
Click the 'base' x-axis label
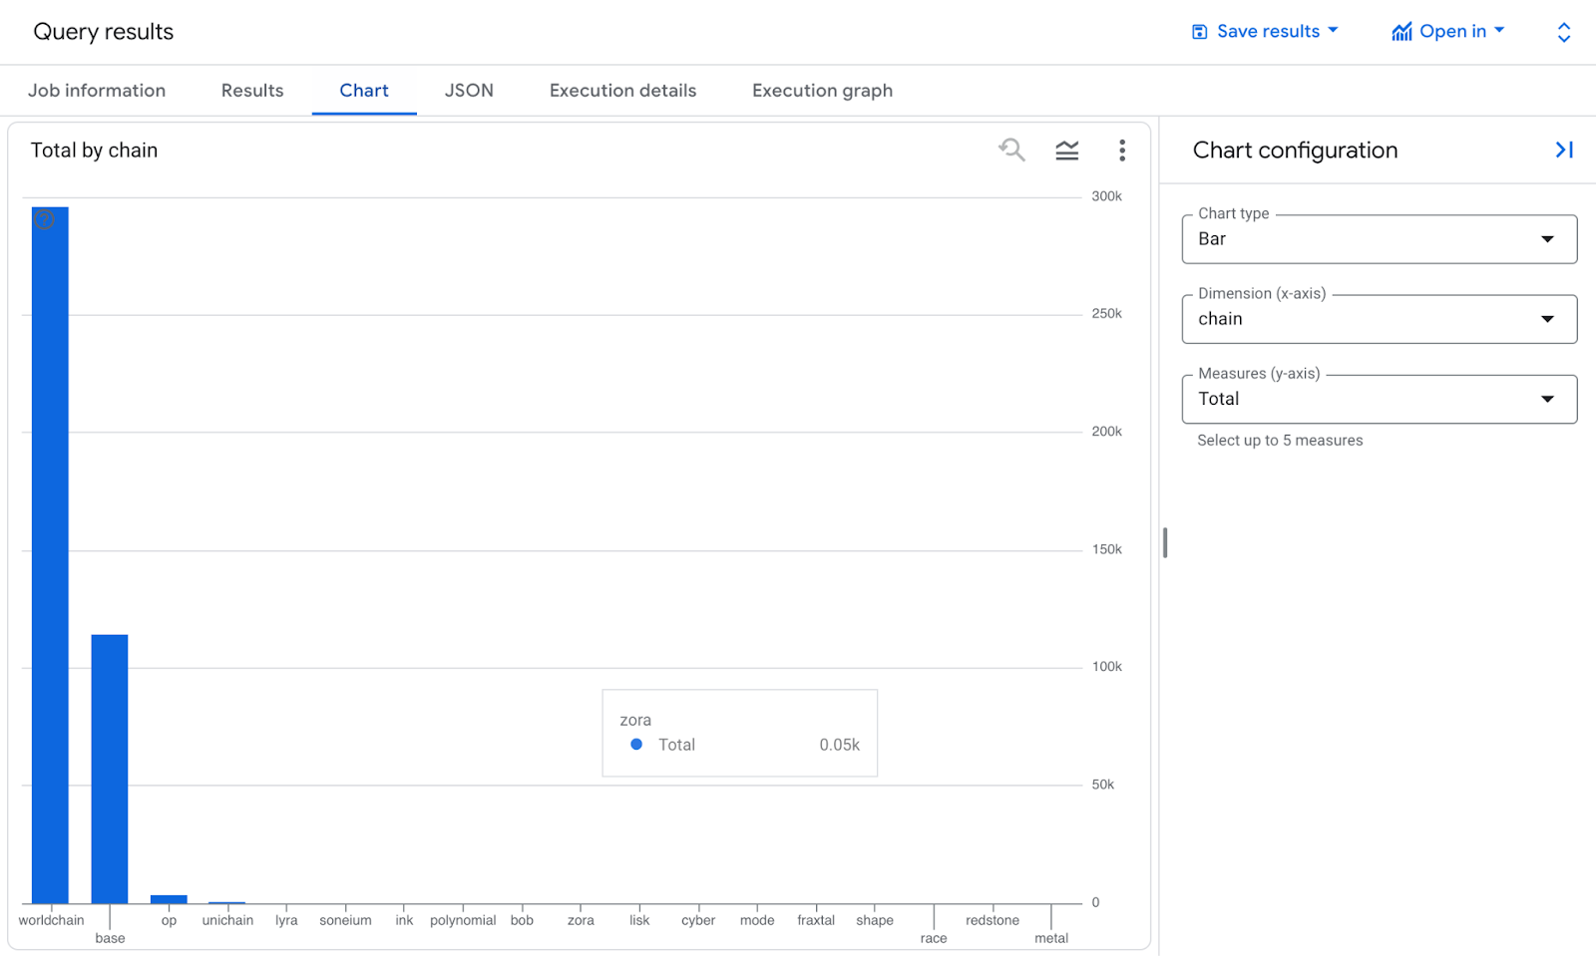[x=110, y=938]
